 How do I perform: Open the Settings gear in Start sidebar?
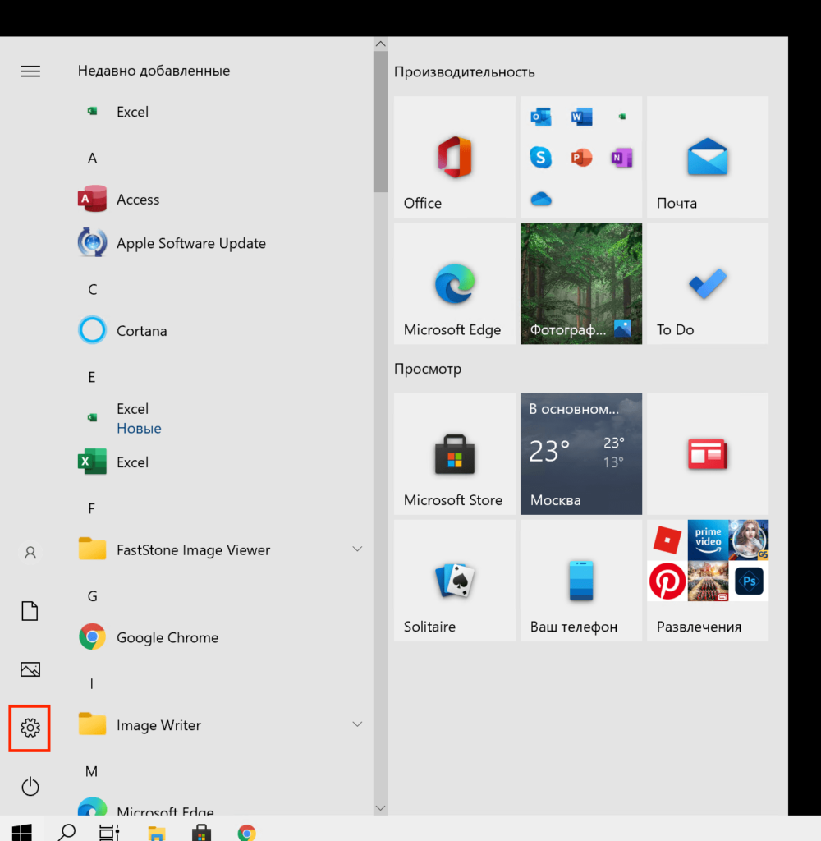point(30,728)
